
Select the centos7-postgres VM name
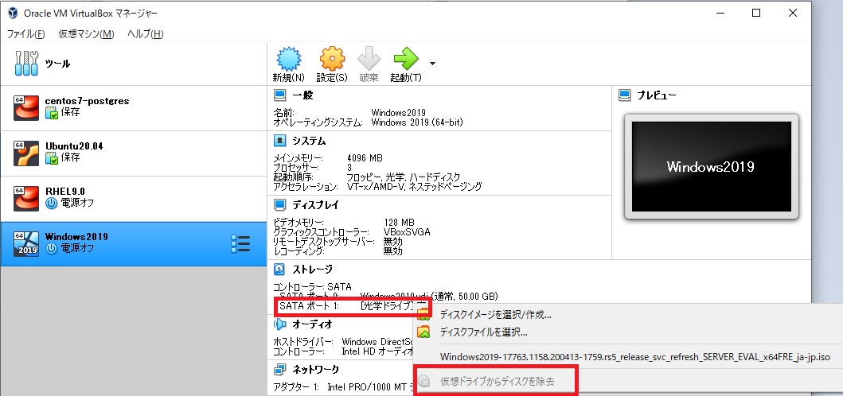87,101
